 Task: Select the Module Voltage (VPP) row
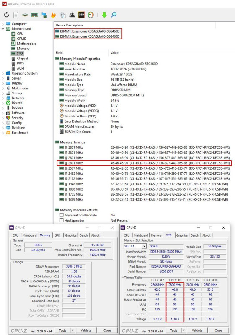(x=89, y=116)
